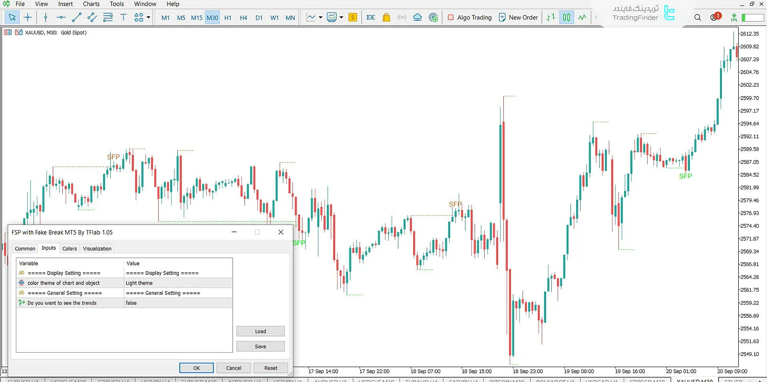Open the Market shopping bag icon

(386, 18)
